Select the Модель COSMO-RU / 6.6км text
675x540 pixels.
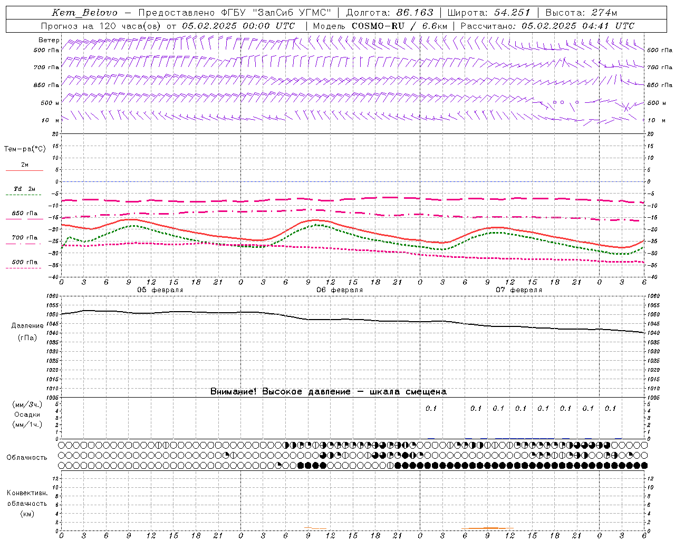[380, 26]
